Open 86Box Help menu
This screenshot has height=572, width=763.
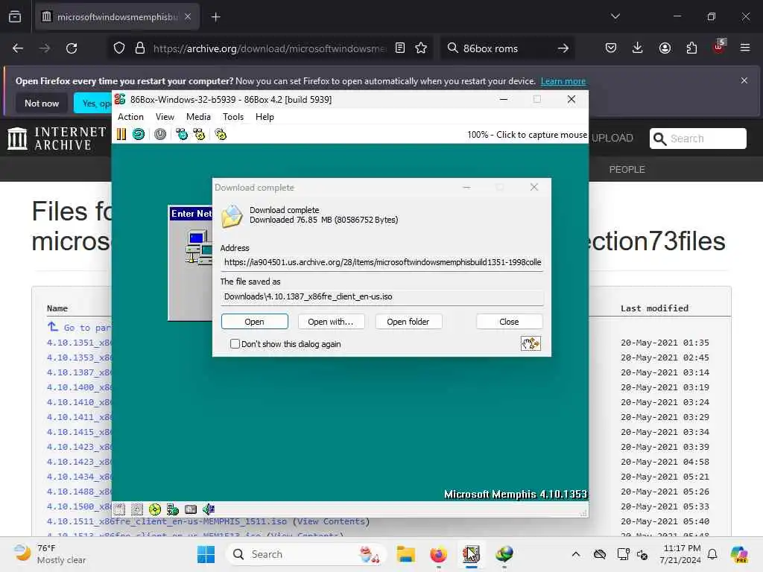pyautogui.click(x=265, y=117)
